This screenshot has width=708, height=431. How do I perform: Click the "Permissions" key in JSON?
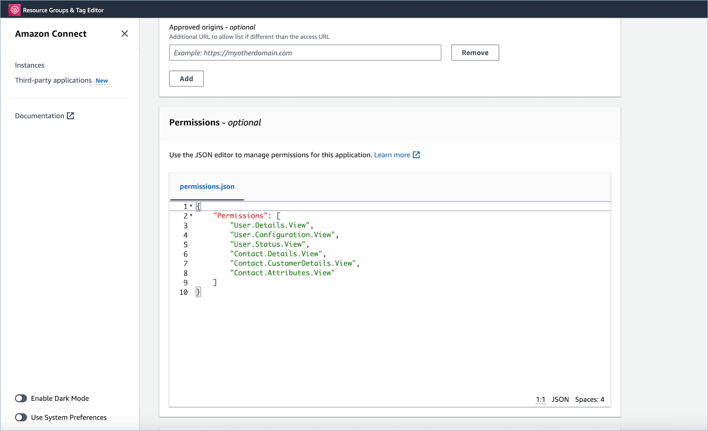coord(240,215)
